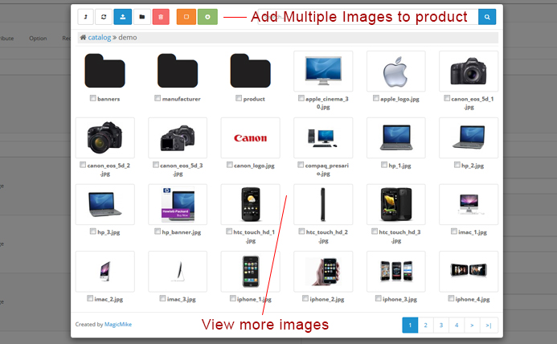Click the parent directory up-arrow button
The image size is (557, 344).
tap(86, 17)
